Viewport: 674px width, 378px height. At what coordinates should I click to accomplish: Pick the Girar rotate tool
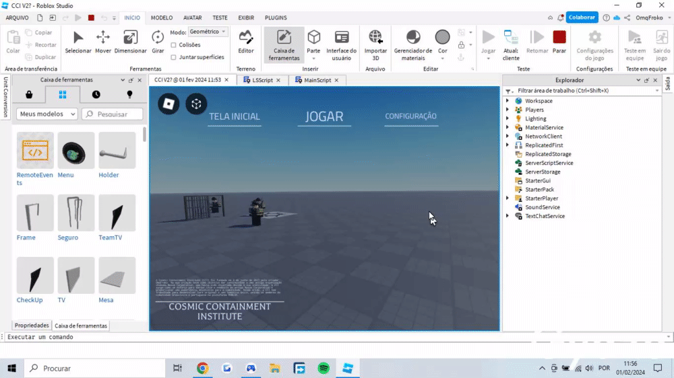158,42
